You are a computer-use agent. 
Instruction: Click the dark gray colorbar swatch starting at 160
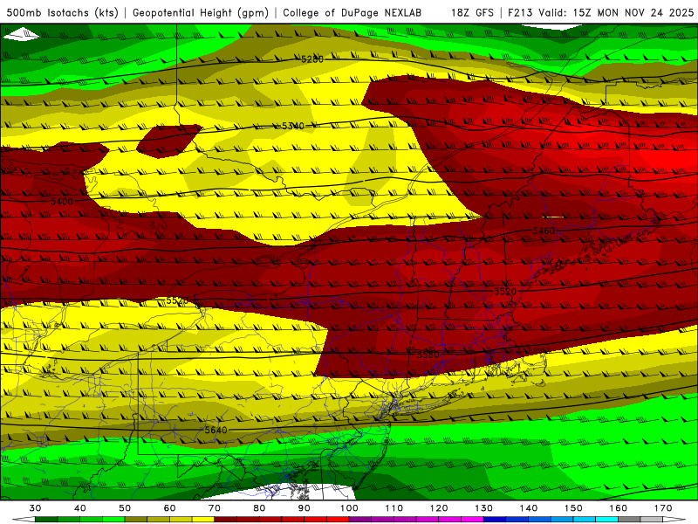tap(629, 520)
